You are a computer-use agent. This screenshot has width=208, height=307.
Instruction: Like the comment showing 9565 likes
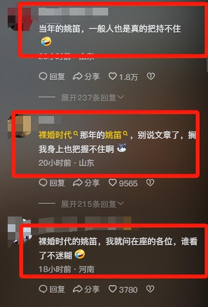coord(123,183)
